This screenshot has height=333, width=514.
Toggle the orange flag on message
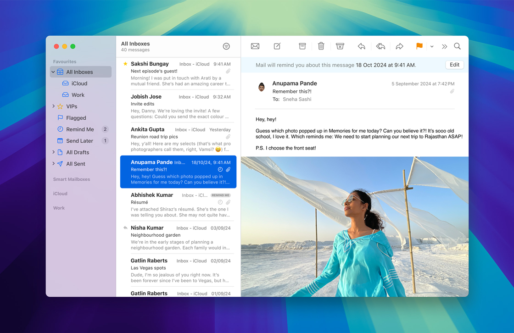(419, 46)
